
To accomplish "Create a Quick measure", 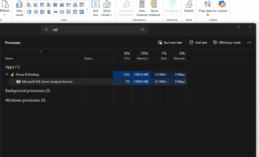I will tap(154, 8).
